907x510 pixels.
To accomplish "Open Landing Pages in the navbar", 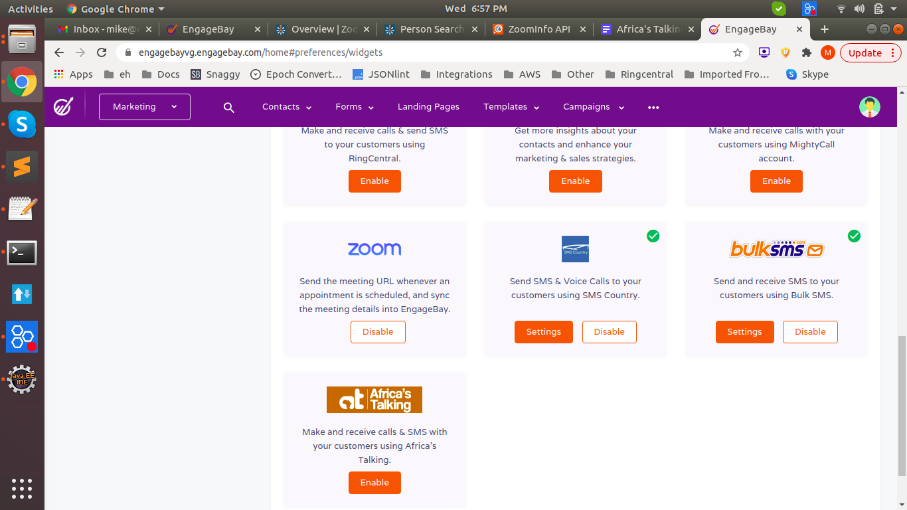I will click(x=428, y=107).
